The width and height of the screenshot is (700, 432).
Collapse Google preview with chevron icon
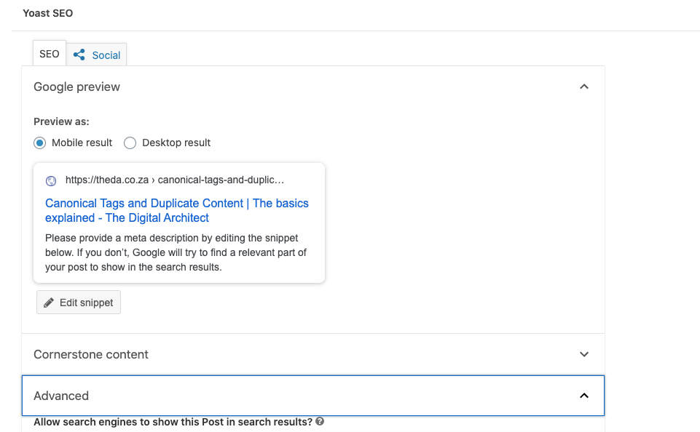(x=584, y=87)
